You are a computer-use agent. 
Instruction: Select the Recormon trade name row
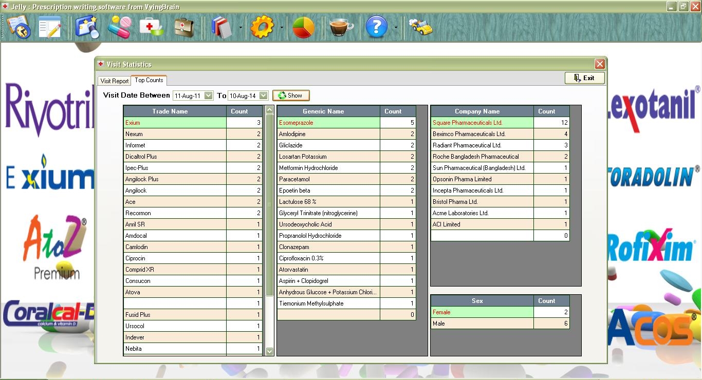[x=193, y=213]
